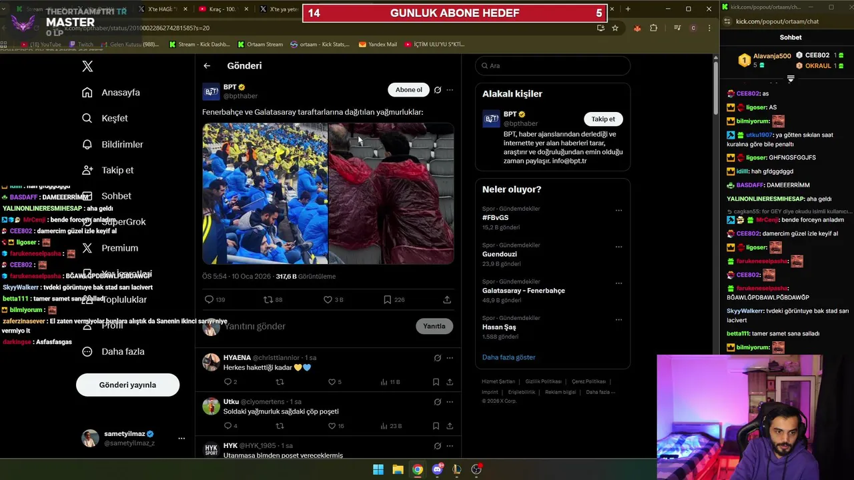Click the Yanıtla button
Image resolution: width=854 pixels, height=480 pixels.
[434, 326]
